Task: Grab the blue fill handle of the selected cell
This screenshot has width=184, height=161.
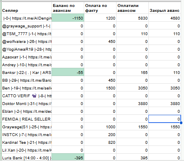Action: [x=181, y=123]
